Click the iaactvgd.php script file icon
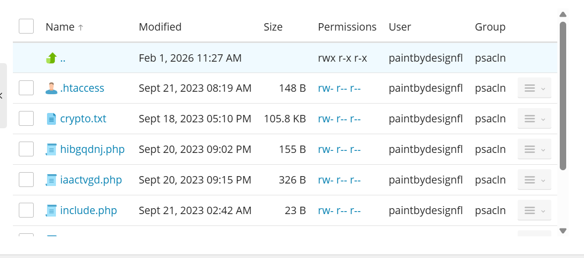Viewport: 584px width, 258px height. [51, 180]
